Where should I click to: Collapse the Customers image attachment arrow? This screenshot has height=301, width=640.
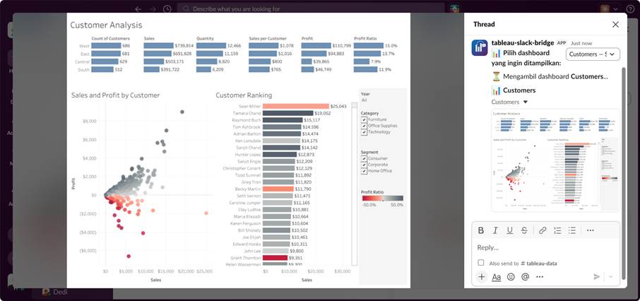526,102
